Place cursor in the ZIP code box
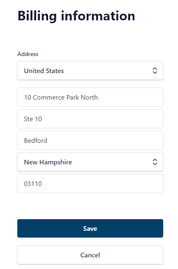The width and height of the screenshot is (178, 269). 90,183
